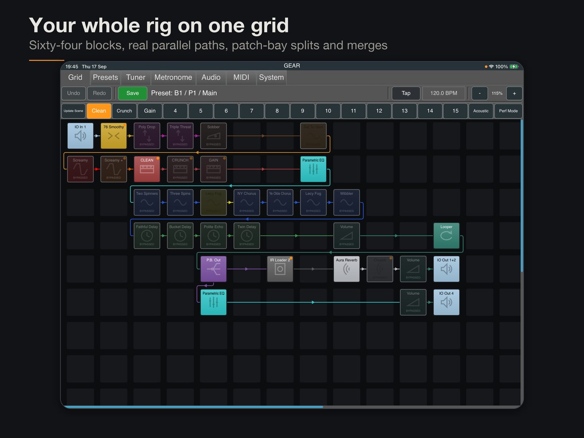This screenshot has height=438, width=584.
Task: Switch to the Acoustic scene
Action: click(x=481, y=111)
